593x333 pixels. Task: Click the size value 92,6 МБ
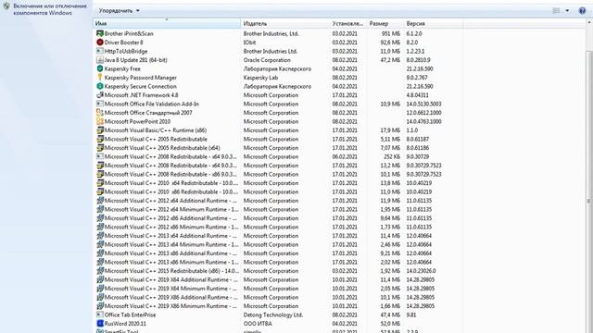coord(390,43)
